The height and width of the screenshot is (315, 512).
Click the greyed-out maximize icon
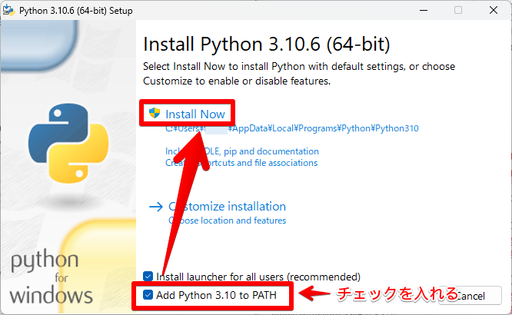(458, 10)
